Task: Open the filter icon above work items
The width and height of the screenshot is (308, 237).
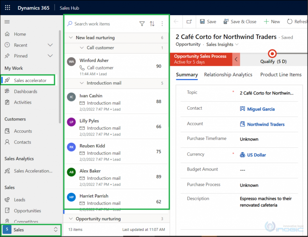Action: pos(142,24)
